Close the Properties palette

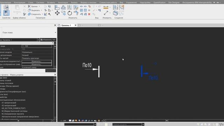[x=55, y=25]
